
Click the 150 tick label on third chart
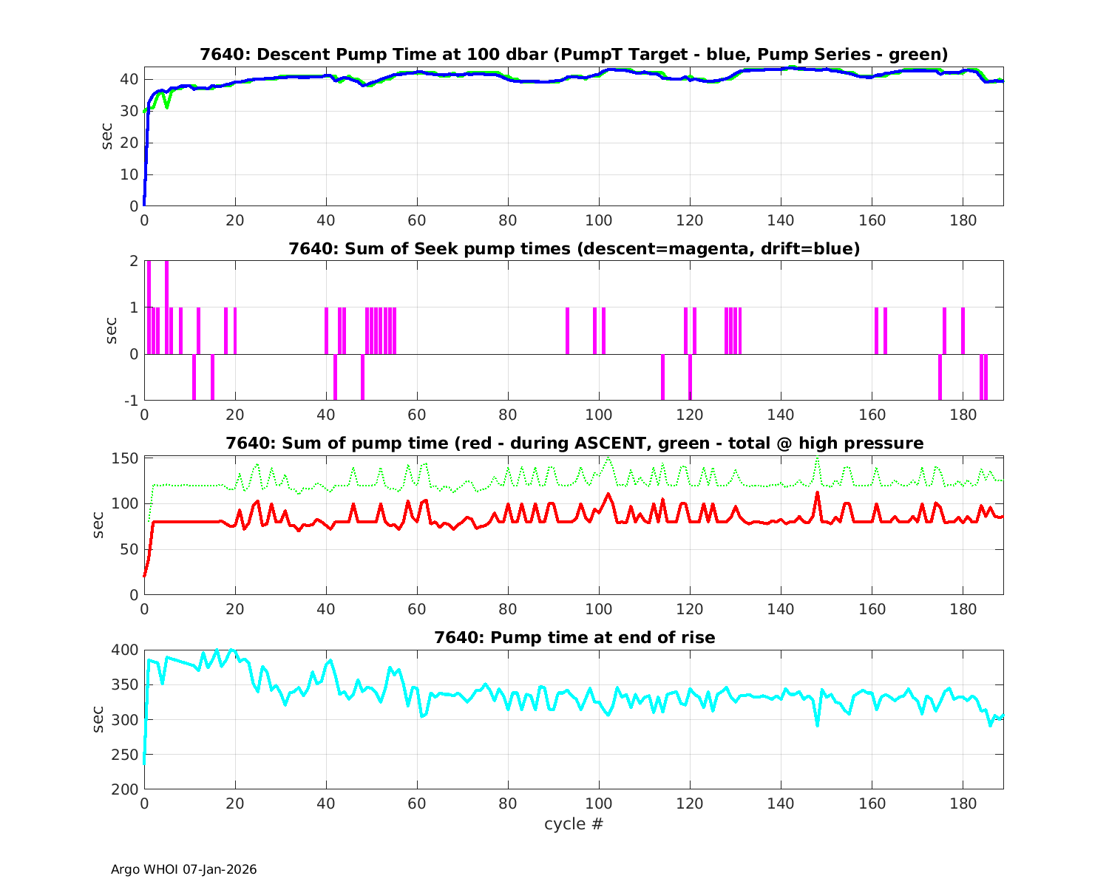[125, 458]
